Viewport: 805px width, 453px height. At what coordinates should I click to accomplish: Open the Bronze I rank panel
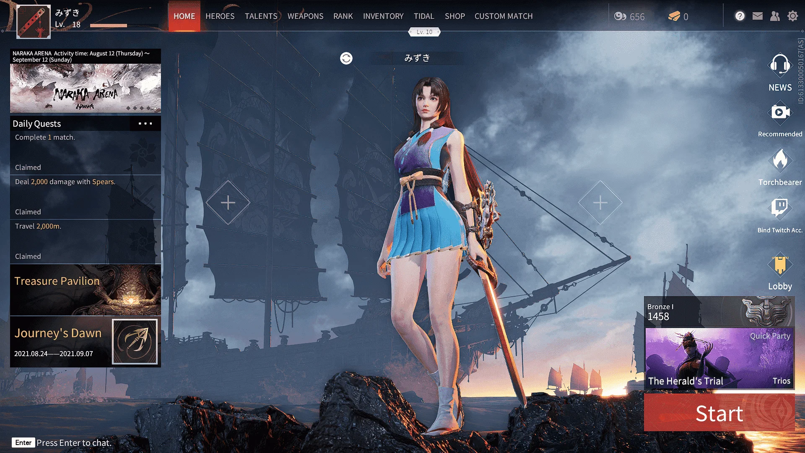click(719, 312)
